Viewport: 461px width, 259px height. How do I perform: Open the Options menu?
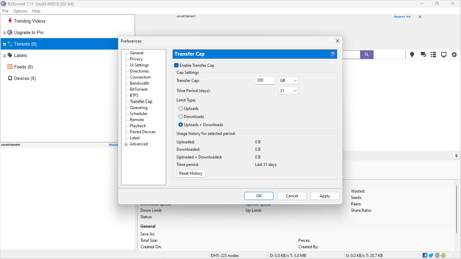(x=20, y=11)
